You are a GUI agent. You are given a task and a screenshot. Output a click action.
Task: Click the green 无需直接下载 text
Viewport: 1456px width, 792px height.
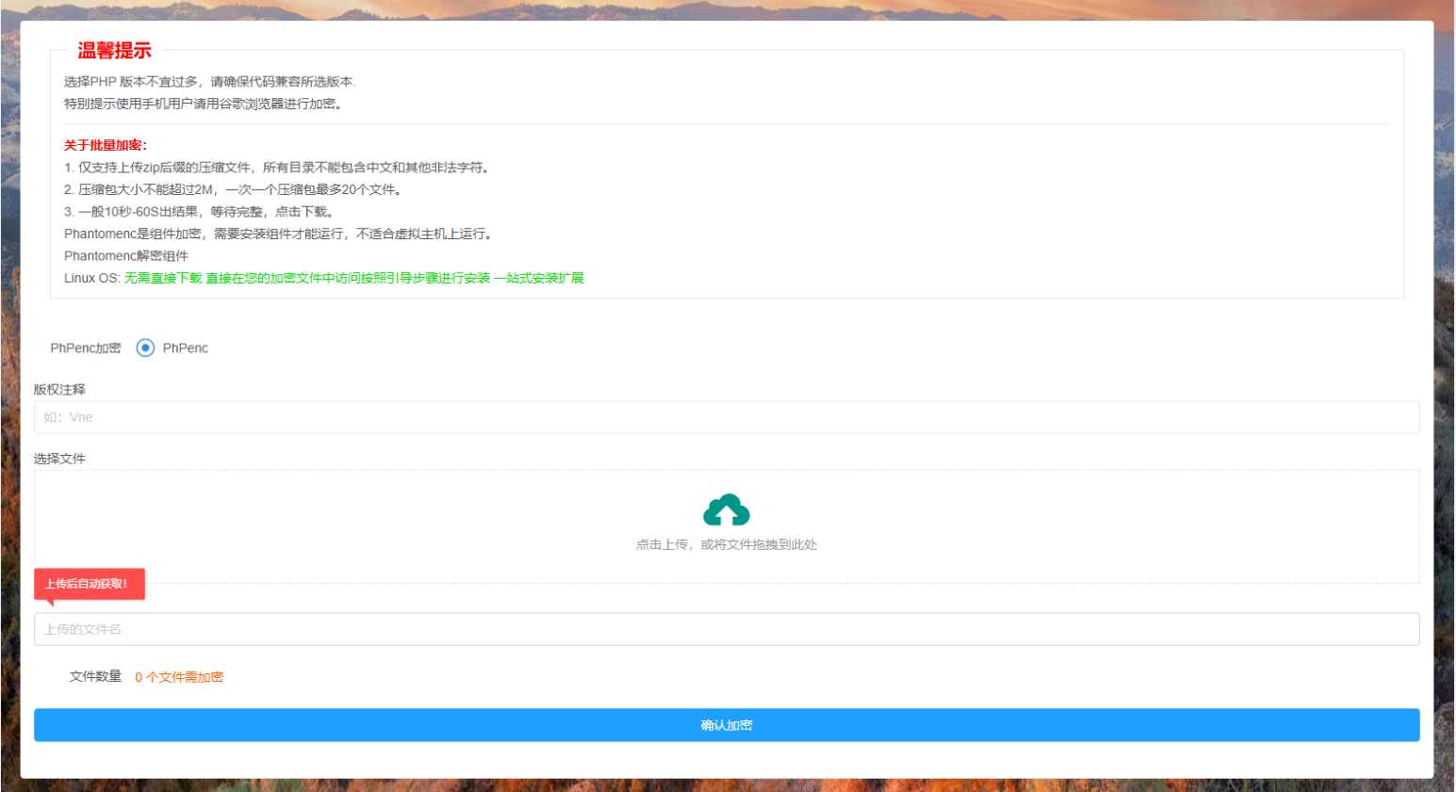click(x=163, y=278)
